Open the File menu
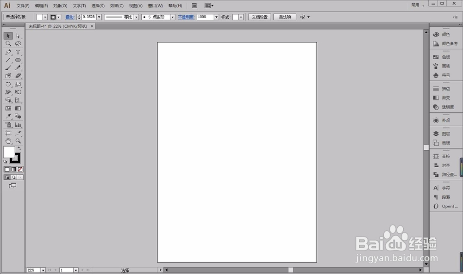 coord(23,6)
